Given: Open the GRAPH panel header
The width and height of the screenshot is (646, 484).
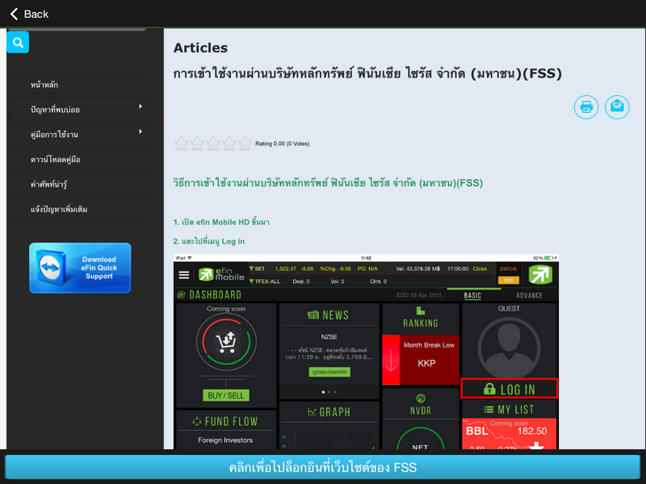Looking at the screenshot, I should [x=329, y=412].
